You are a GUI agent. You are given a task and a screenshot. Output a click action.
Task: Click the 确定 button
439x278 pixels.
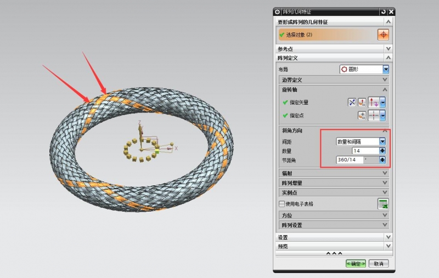pos(356,263)
